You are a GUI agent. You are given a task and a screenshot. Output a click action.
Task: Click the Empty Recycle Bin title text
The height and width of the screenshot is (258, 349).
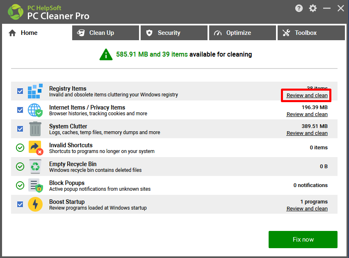(x=73, y=164)
